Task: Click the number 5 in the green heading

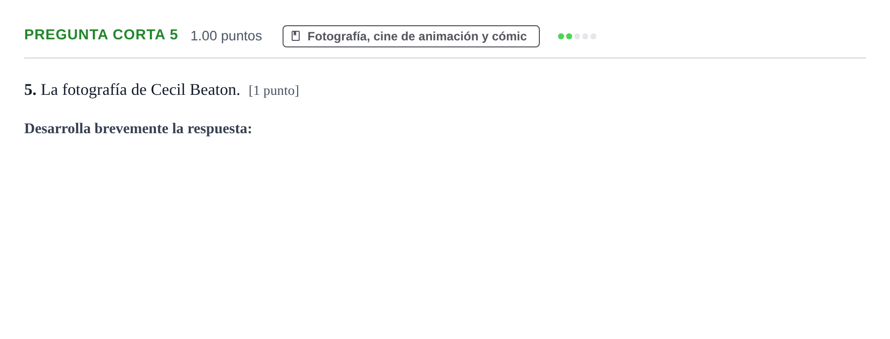Action: point(174,34)
